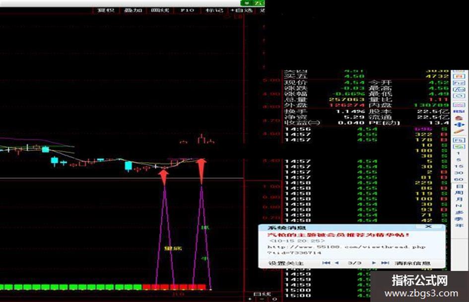Go to next system message

pos(374,263)
